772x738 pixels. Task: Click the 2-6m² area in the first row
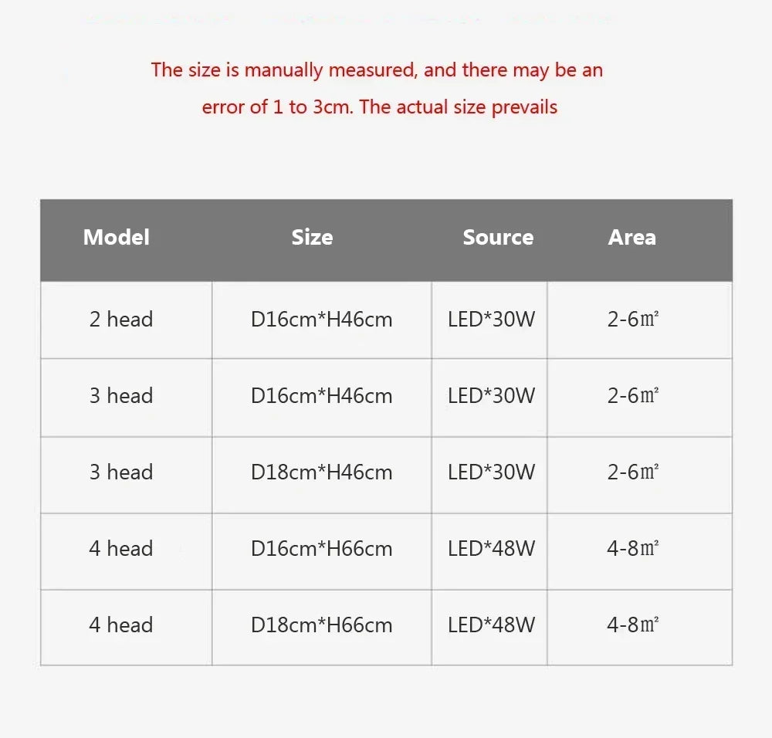pyautogui.click(x=633, y=320)
